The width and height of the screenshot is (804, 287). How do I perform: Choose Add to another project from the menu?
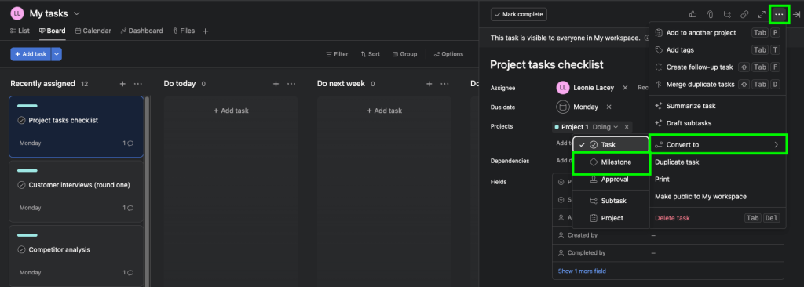pyautogui.click(x=718, y=33)
